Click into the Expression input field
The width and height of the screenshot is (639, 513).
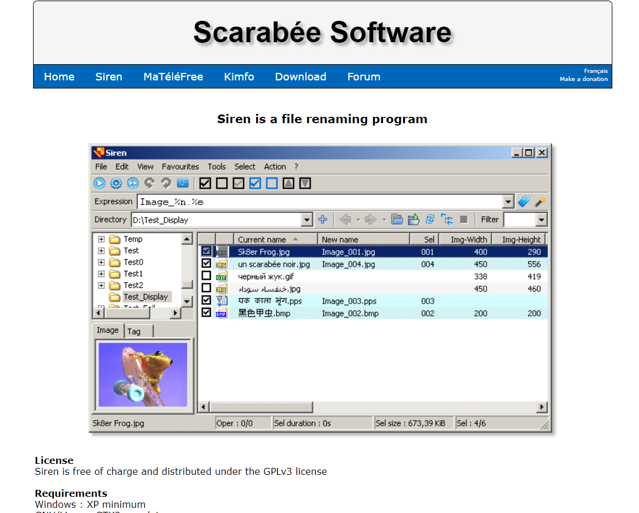tap(320, 202)
